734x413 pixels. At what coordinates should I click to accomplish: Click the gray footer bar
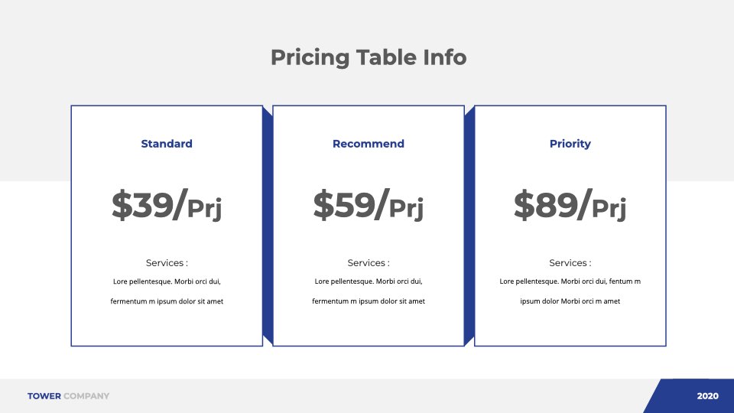click(328, 396)
